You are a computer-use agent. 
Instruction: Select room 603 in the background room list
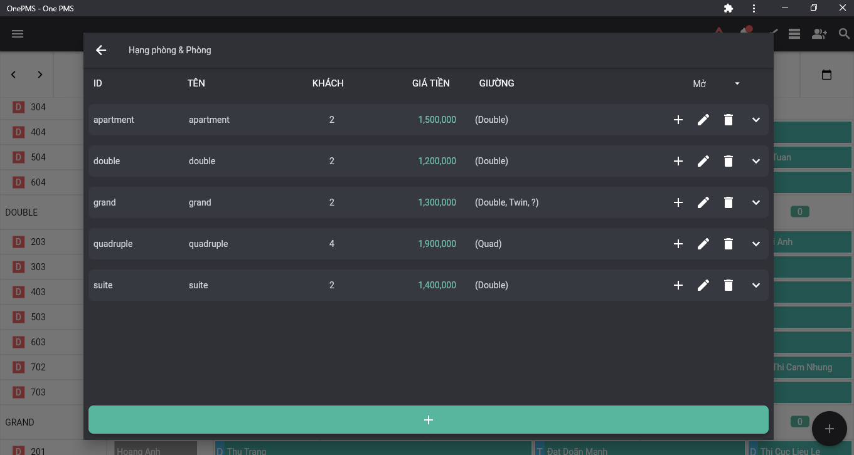coord(41,342)
